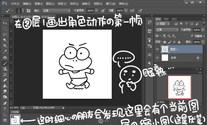
Task: Open the layer 不透明度 arrow
Action: pos(203,30)
